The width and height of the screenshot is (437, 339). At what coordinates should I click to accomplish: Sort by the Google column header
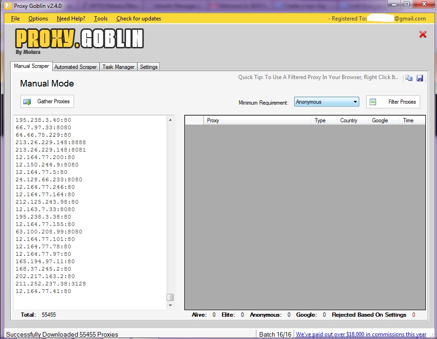pos(384,120)
